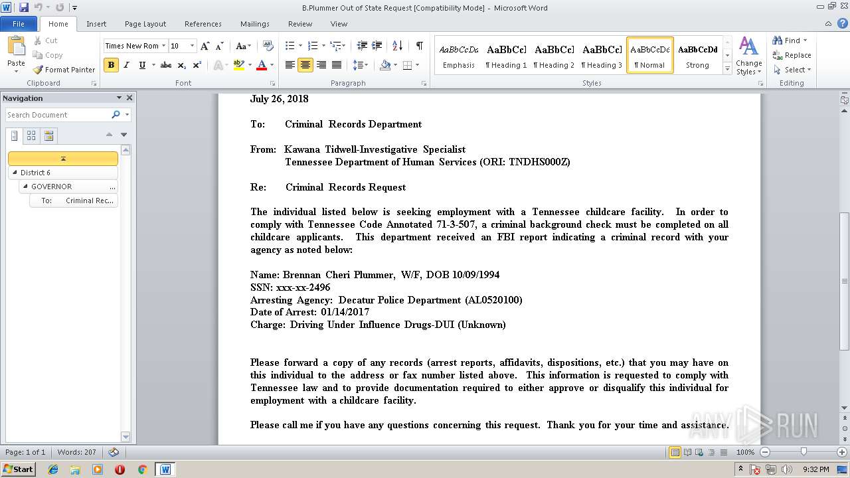Activate Format Painter
Screen dimensions: 850x478
(x=64, y=70)
